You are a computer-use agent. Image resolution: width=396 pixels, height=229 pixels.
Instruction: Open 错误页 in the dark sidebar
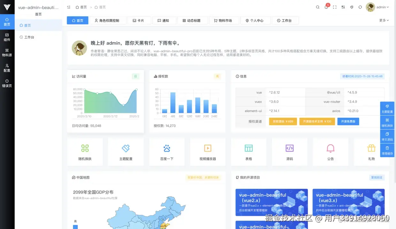pyautogui.click(x=7, y=83)
